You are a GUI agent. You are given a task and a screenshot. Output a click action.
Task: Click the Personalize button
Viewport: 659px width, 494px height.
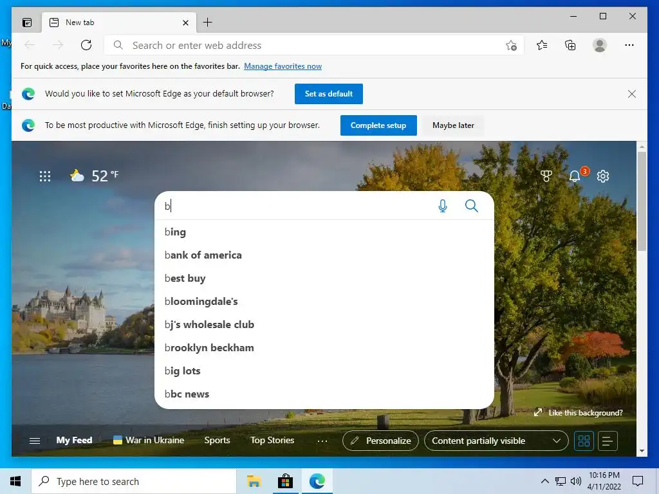point(380,441)
